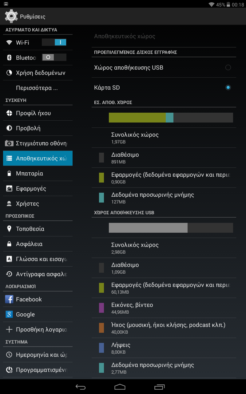Image resolution: width=246 pixels, height=394 pixels.
Task: Open Εφαρμογές in the sidebar
Action: coord(38,188)
